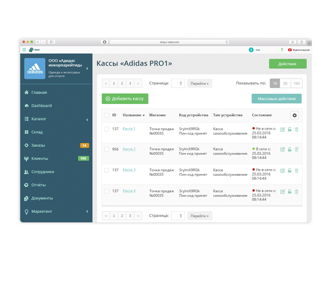This screenshot has height=292, width=332.
Task: Click the i-Retail logo
Action: pyautogui.click(x=34, y=50)
